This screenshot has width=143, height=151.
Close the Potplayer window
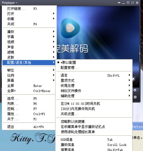[x=137, y=3]
